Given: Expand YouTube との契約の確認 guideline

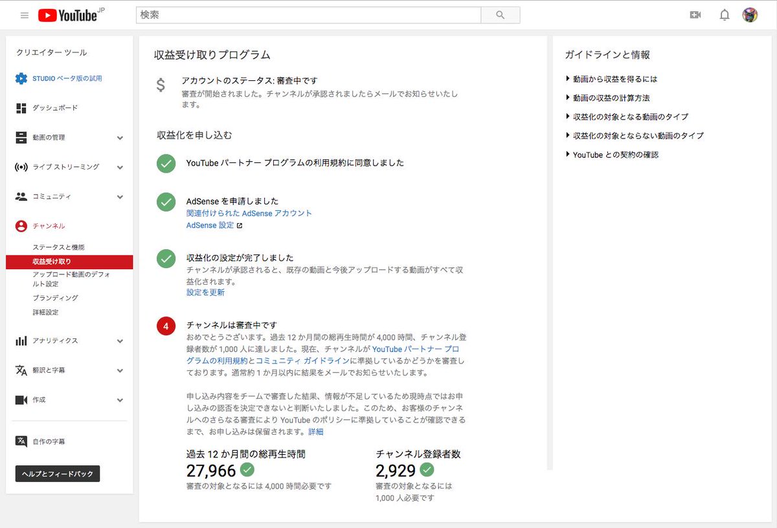Looking at the screenshot, I should pos(612,155).
